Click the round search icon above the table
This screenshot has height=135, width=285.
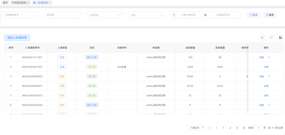(262, 38)
